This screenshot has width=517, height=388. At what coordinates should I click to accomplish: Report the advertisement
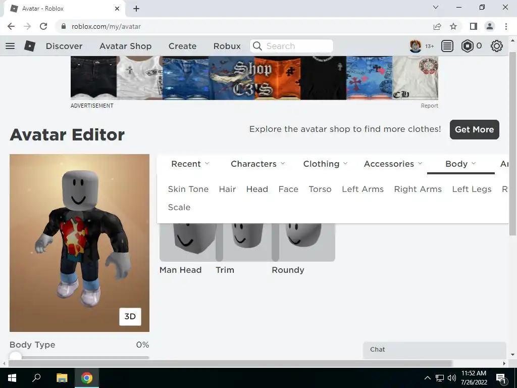(x=429, y=106)
